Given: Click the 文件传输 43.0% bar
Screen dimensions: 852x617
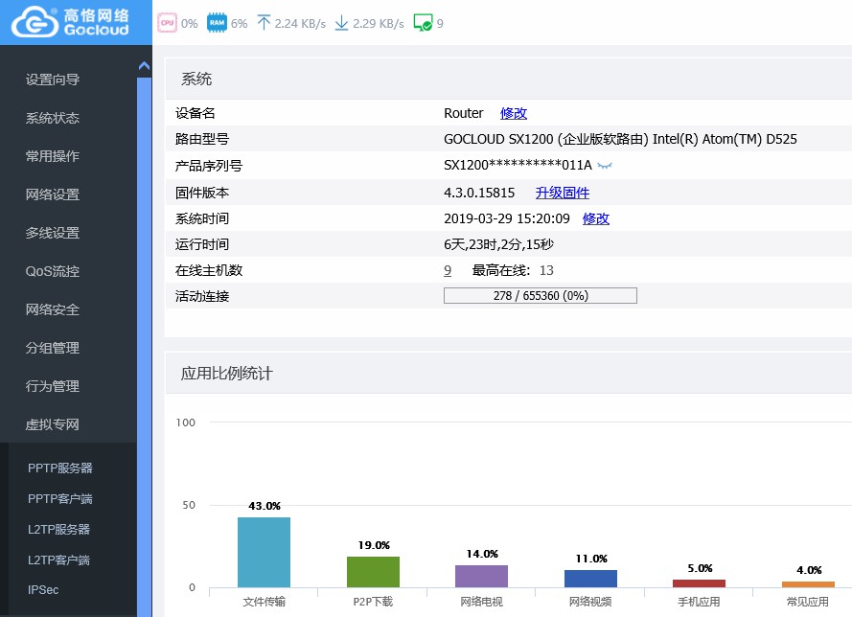Looking at the screenshot, I should click(265, 552).
